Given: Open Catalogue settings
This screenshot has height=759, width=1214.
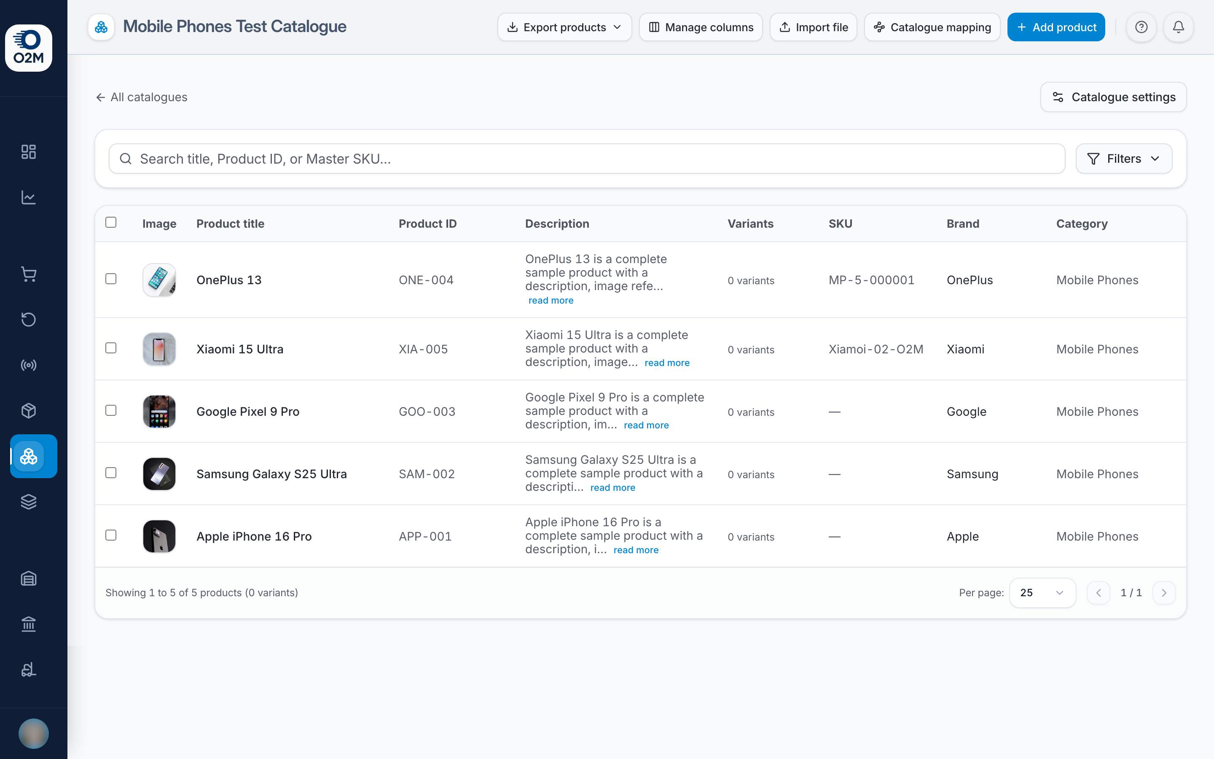Looking at the screenshot, I should [x=1113, y=97].
